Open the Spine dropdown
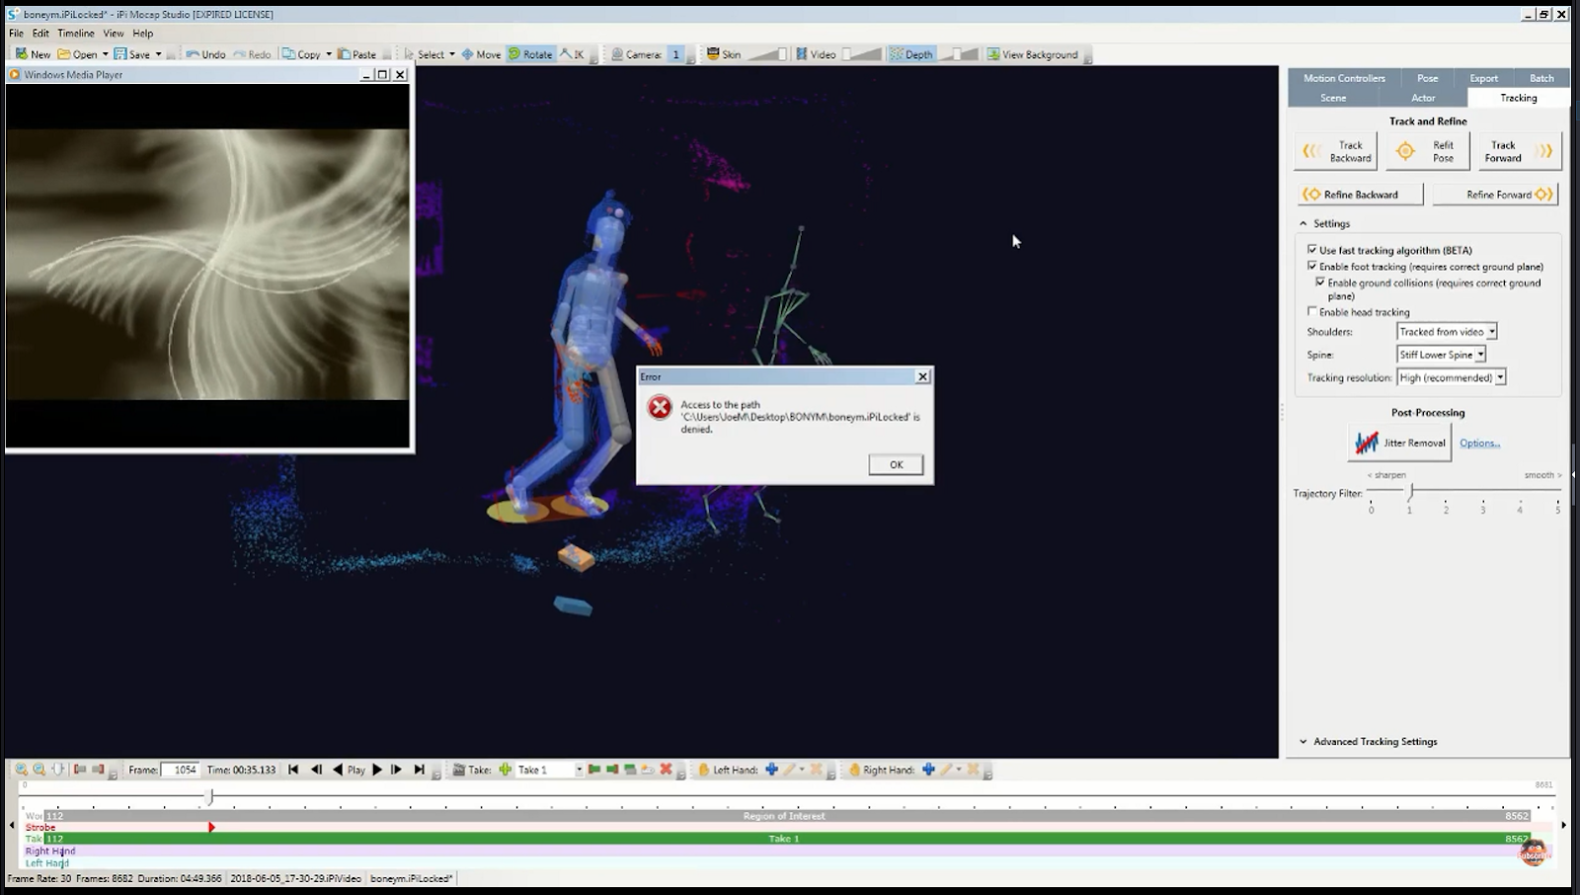1580x895 pixels. coord(1441,355)
